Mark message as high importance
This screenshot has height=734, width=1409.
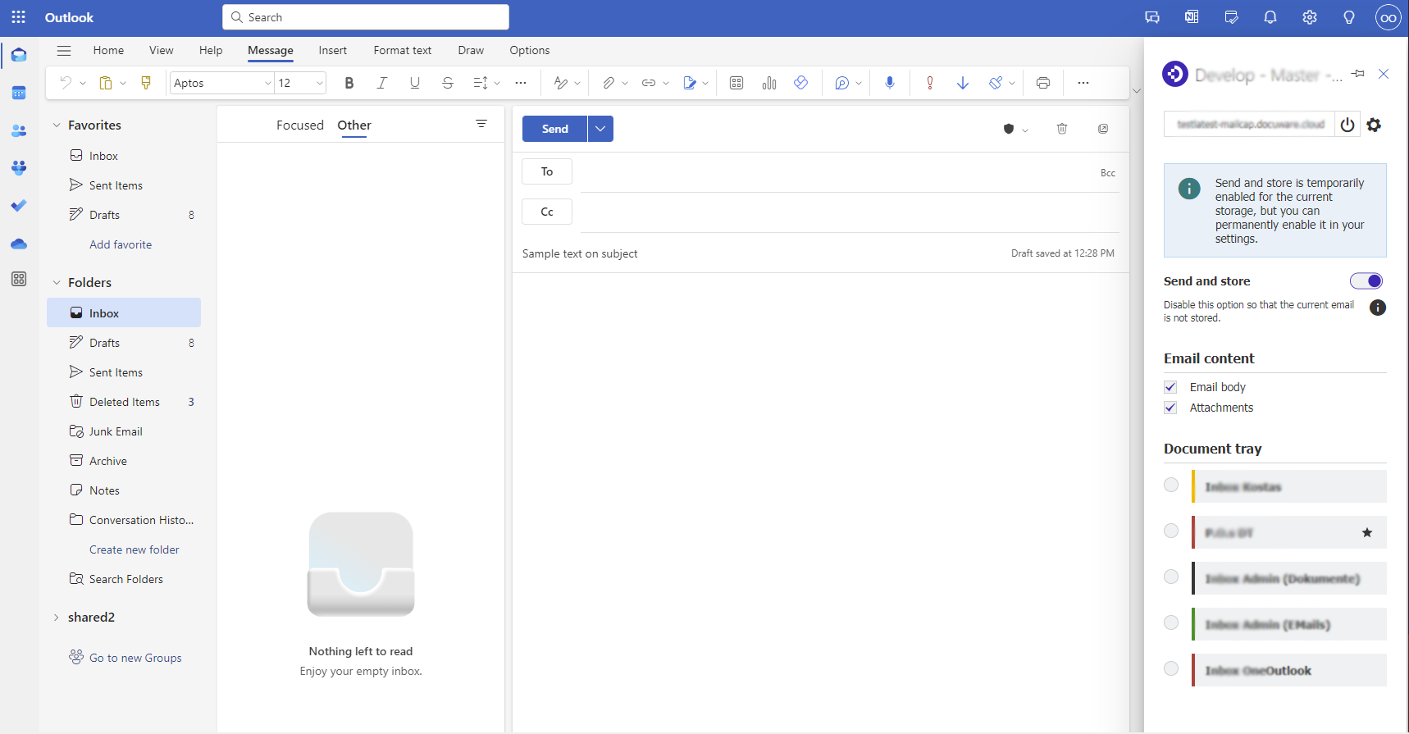(x=929, y=83)
